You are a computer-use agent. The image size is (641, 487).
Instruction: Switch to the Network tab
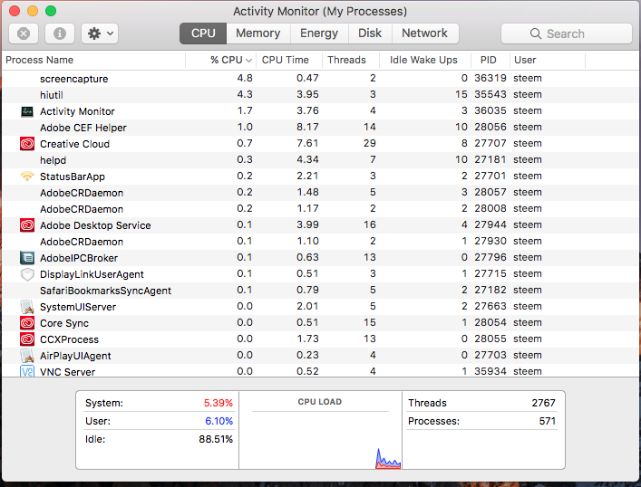tap(424, 33)
